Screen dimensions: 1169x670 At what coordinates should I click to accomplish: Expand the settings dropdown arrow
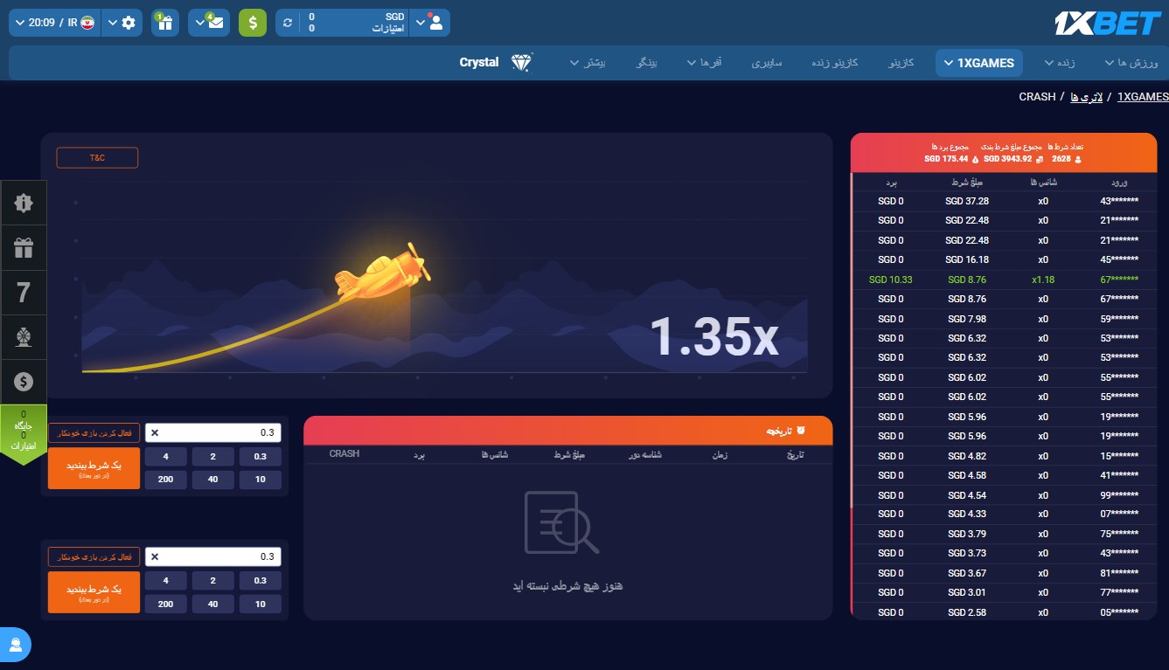[x=112, y=23]
